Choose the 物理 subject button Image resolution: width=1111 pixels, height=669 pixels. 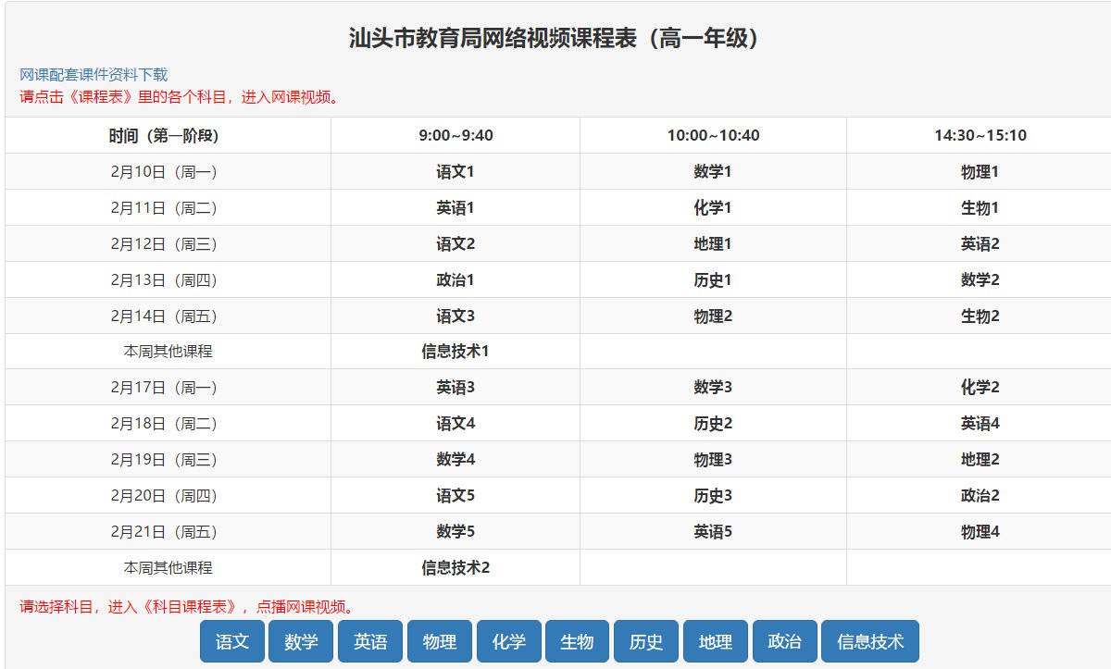click(x=440, y=641)
